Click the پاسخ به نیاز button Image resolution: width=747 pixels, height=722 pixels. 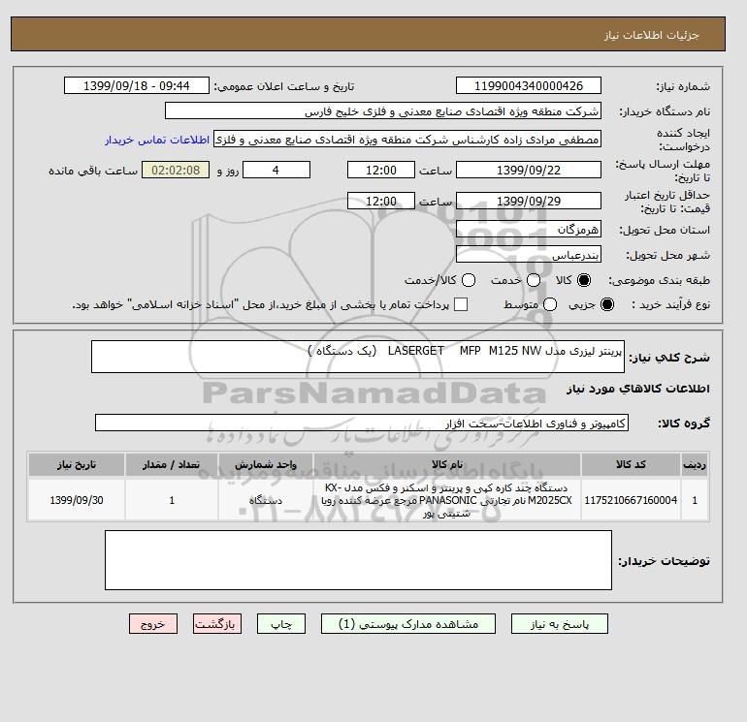pos(560,624)
